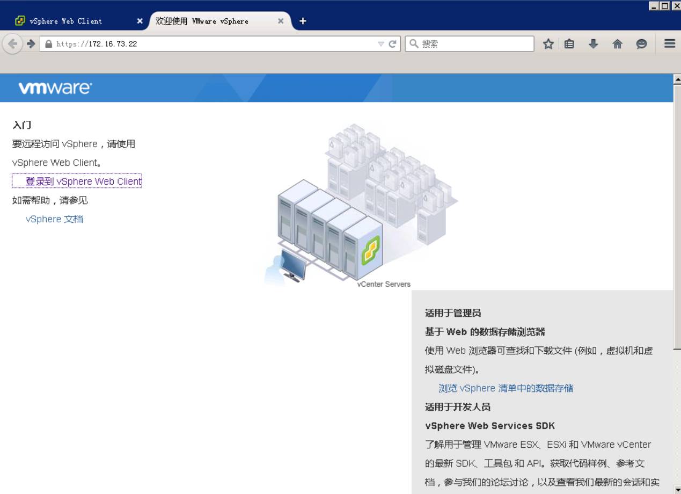The height and width of the screenshot is (494, 681).
Task: Click the page scrollbar up arrow
Action: click(x=677, y=78)
